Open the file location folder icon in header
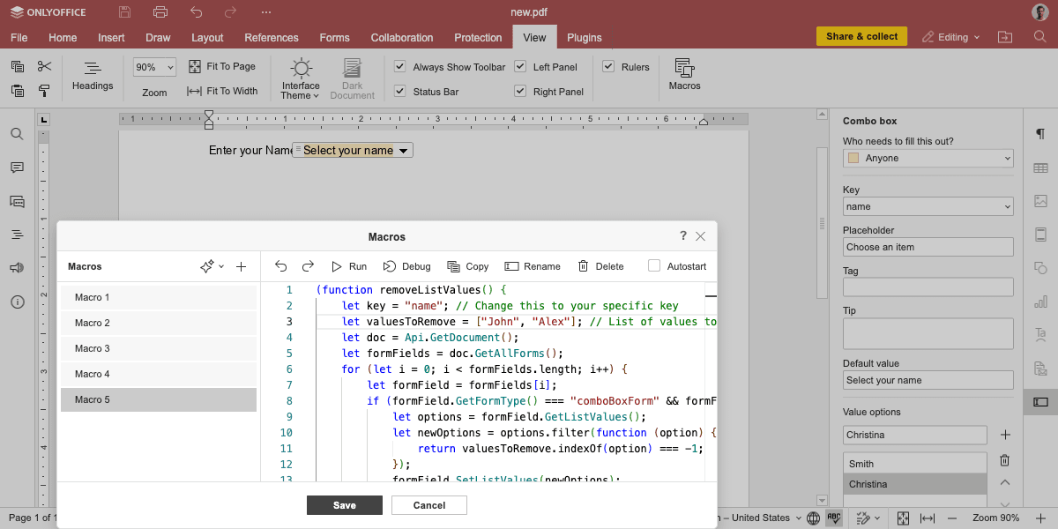Image resolution: width=1058 pixels, height=529 pixels. 1005,37
